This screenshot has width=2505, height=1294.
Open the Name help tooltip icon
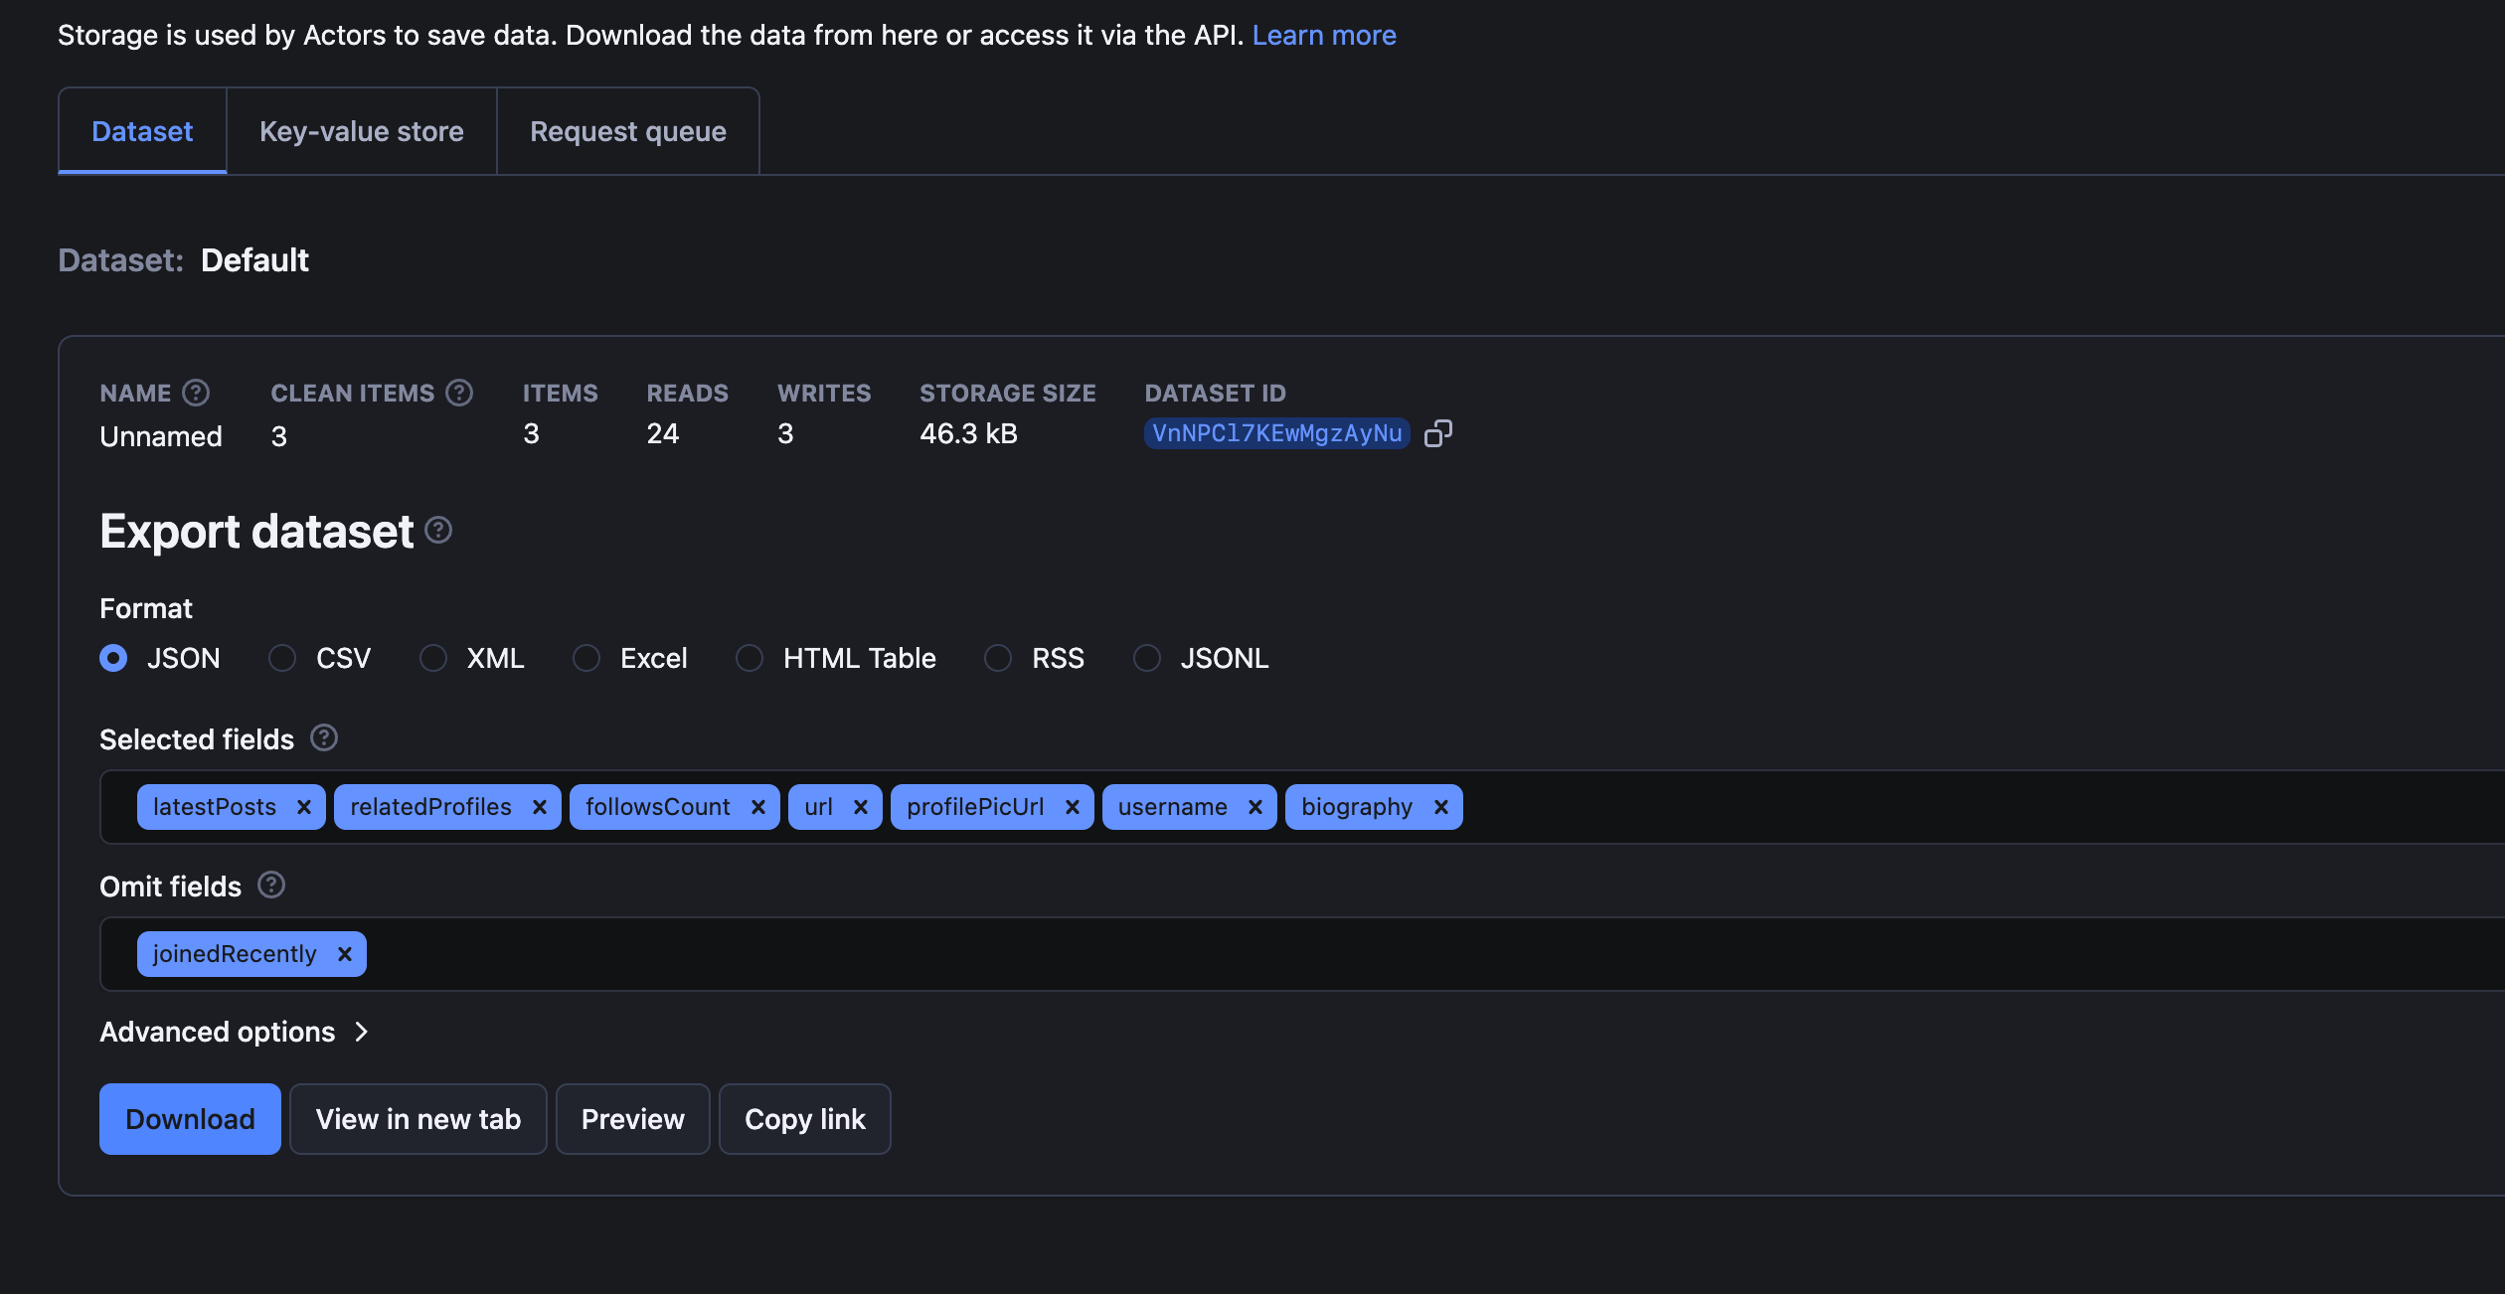click(x=196, y=392)
